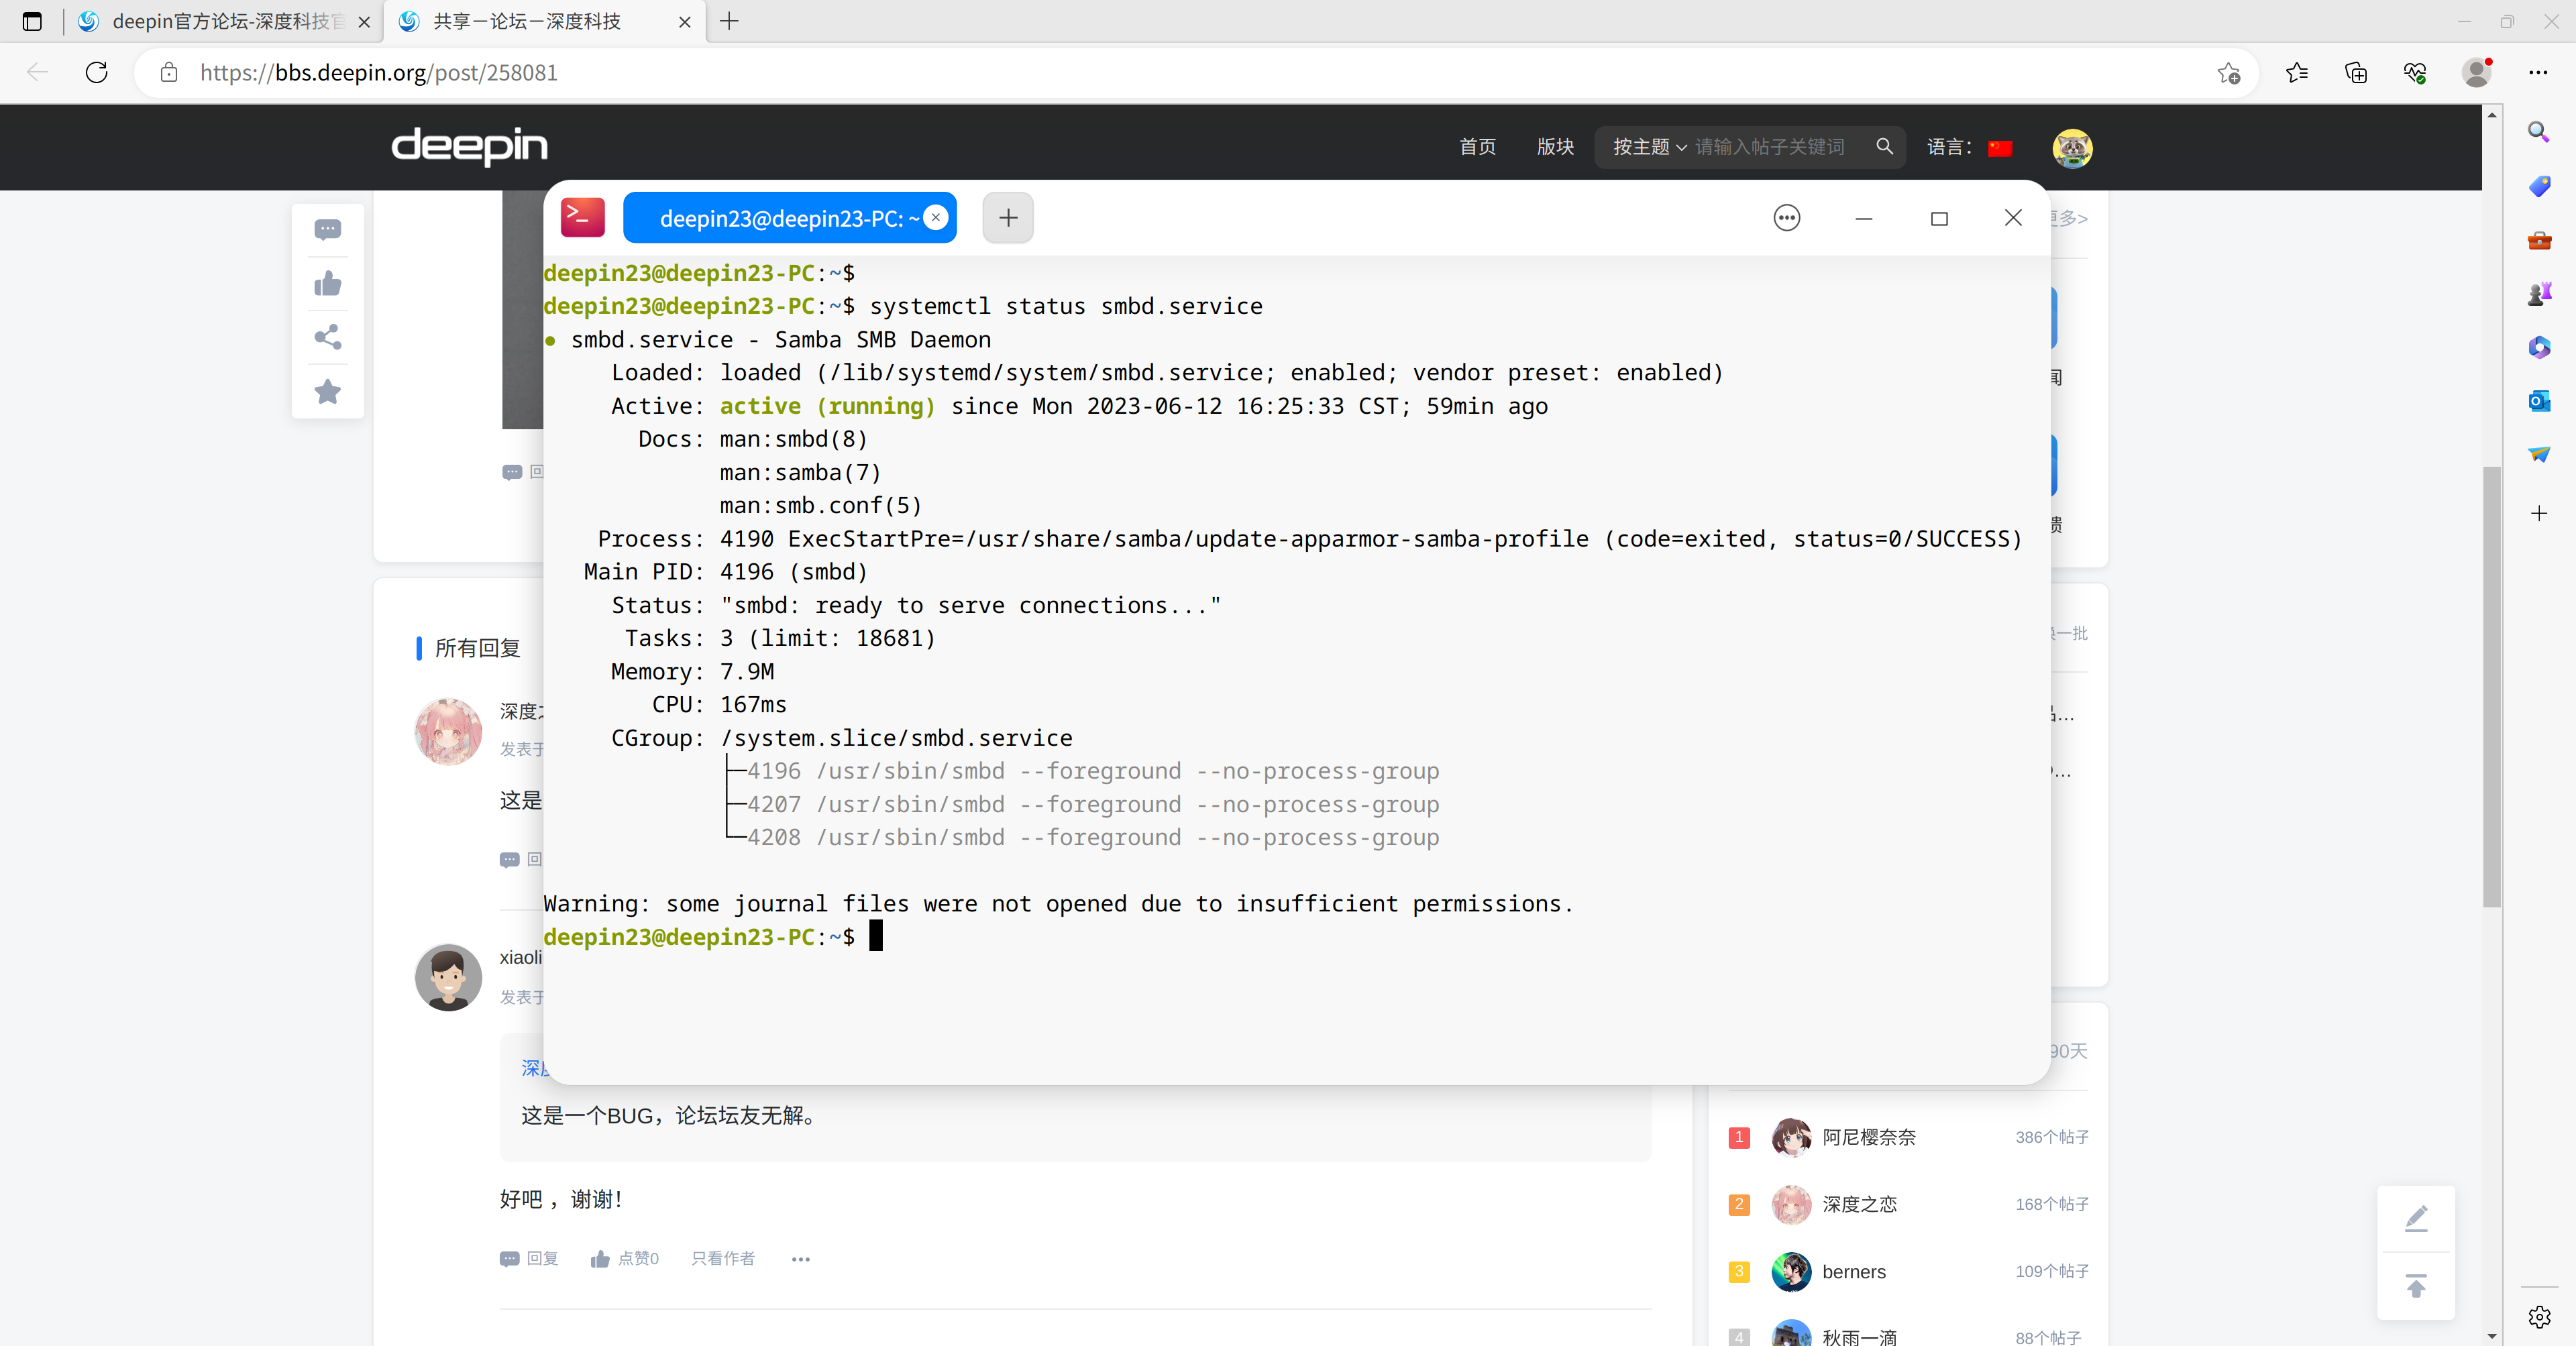Image resolution: width=2576 pixels, height=1346 pixels.
Task: Click the star favorite icon in left sidebar
Action: pos(327,391)
